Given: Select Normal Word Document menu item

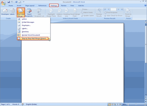Looking at the screenshot, I should [x=34, y=35].
